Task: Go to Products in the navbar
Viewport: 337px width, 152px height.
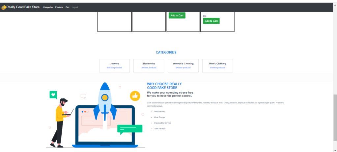Action: pos(59,7)
